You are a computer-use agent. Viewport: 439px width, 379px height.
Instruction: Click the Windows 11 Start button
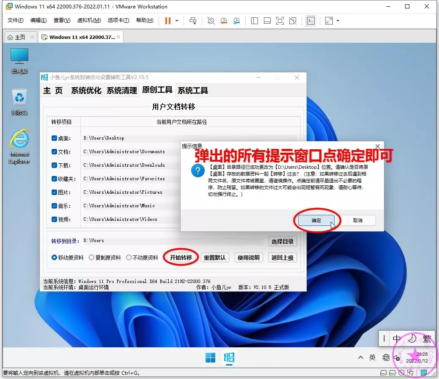pyautogui.click(x=210, y=358)
